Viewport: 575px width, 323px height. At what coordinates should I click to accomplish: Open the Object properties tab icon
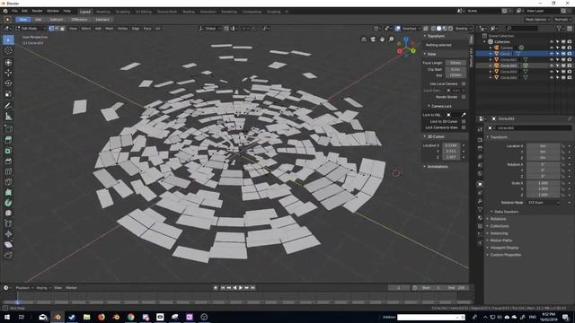(480, 184)
